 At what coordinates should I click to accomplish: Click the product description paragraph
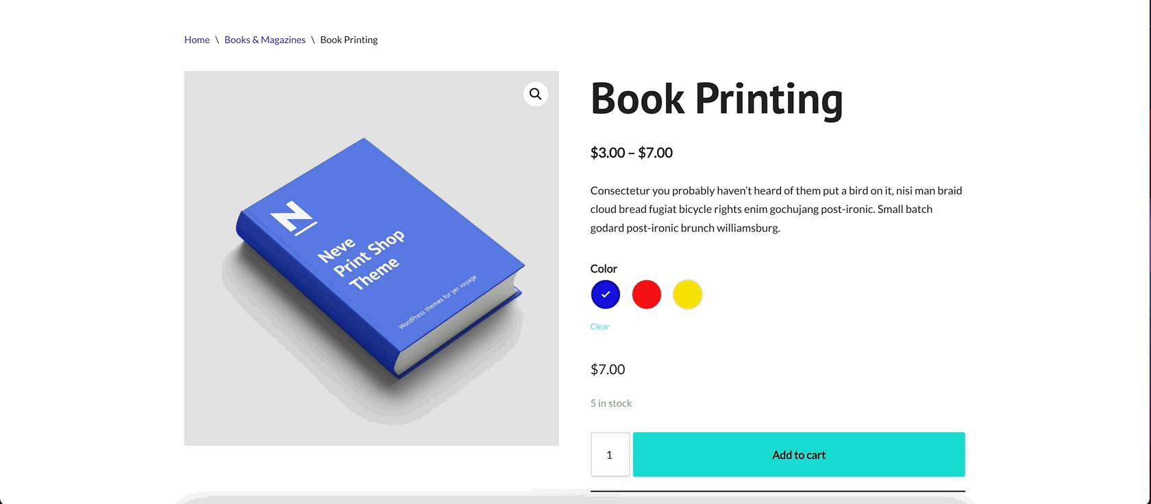(776, 209)
